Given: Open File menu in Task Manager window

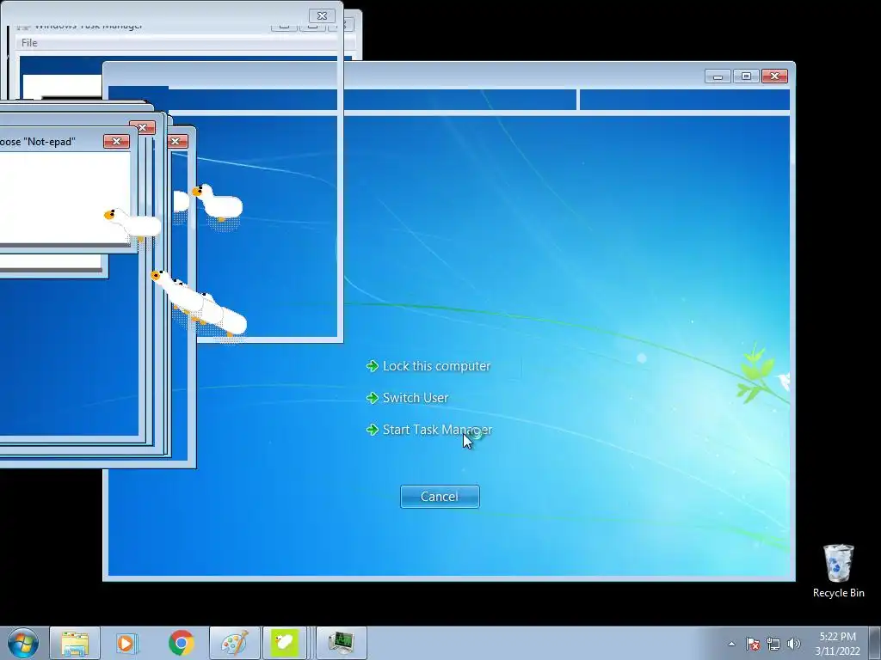Looking at the screenshot, I should 29,43.
